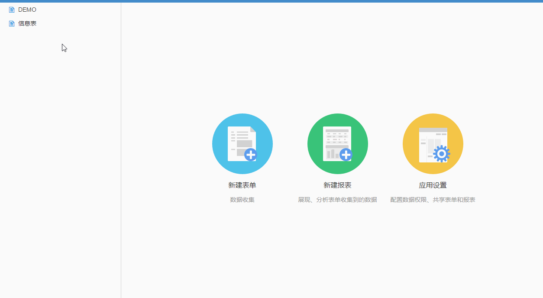Click the plus badge on 新建报表 icon

346,155
